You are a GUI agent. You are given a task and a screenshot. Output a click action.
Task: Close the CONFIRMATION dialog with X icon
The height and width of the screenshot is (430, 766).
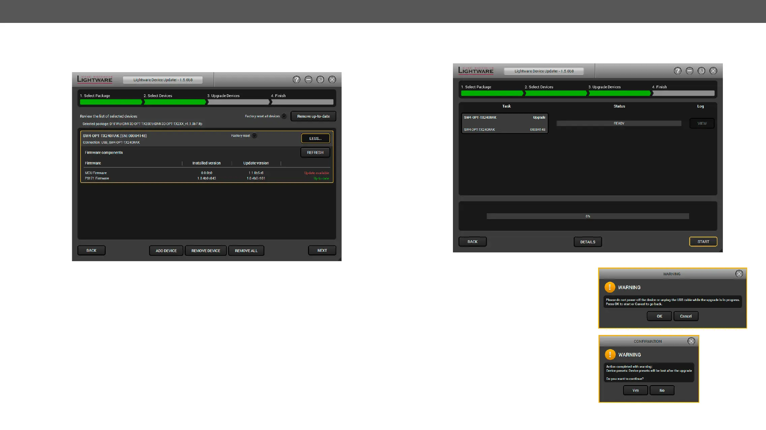(691, 341)
